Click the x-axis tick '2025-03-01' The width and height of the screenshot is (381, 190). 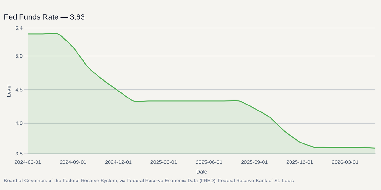(164, 162)
